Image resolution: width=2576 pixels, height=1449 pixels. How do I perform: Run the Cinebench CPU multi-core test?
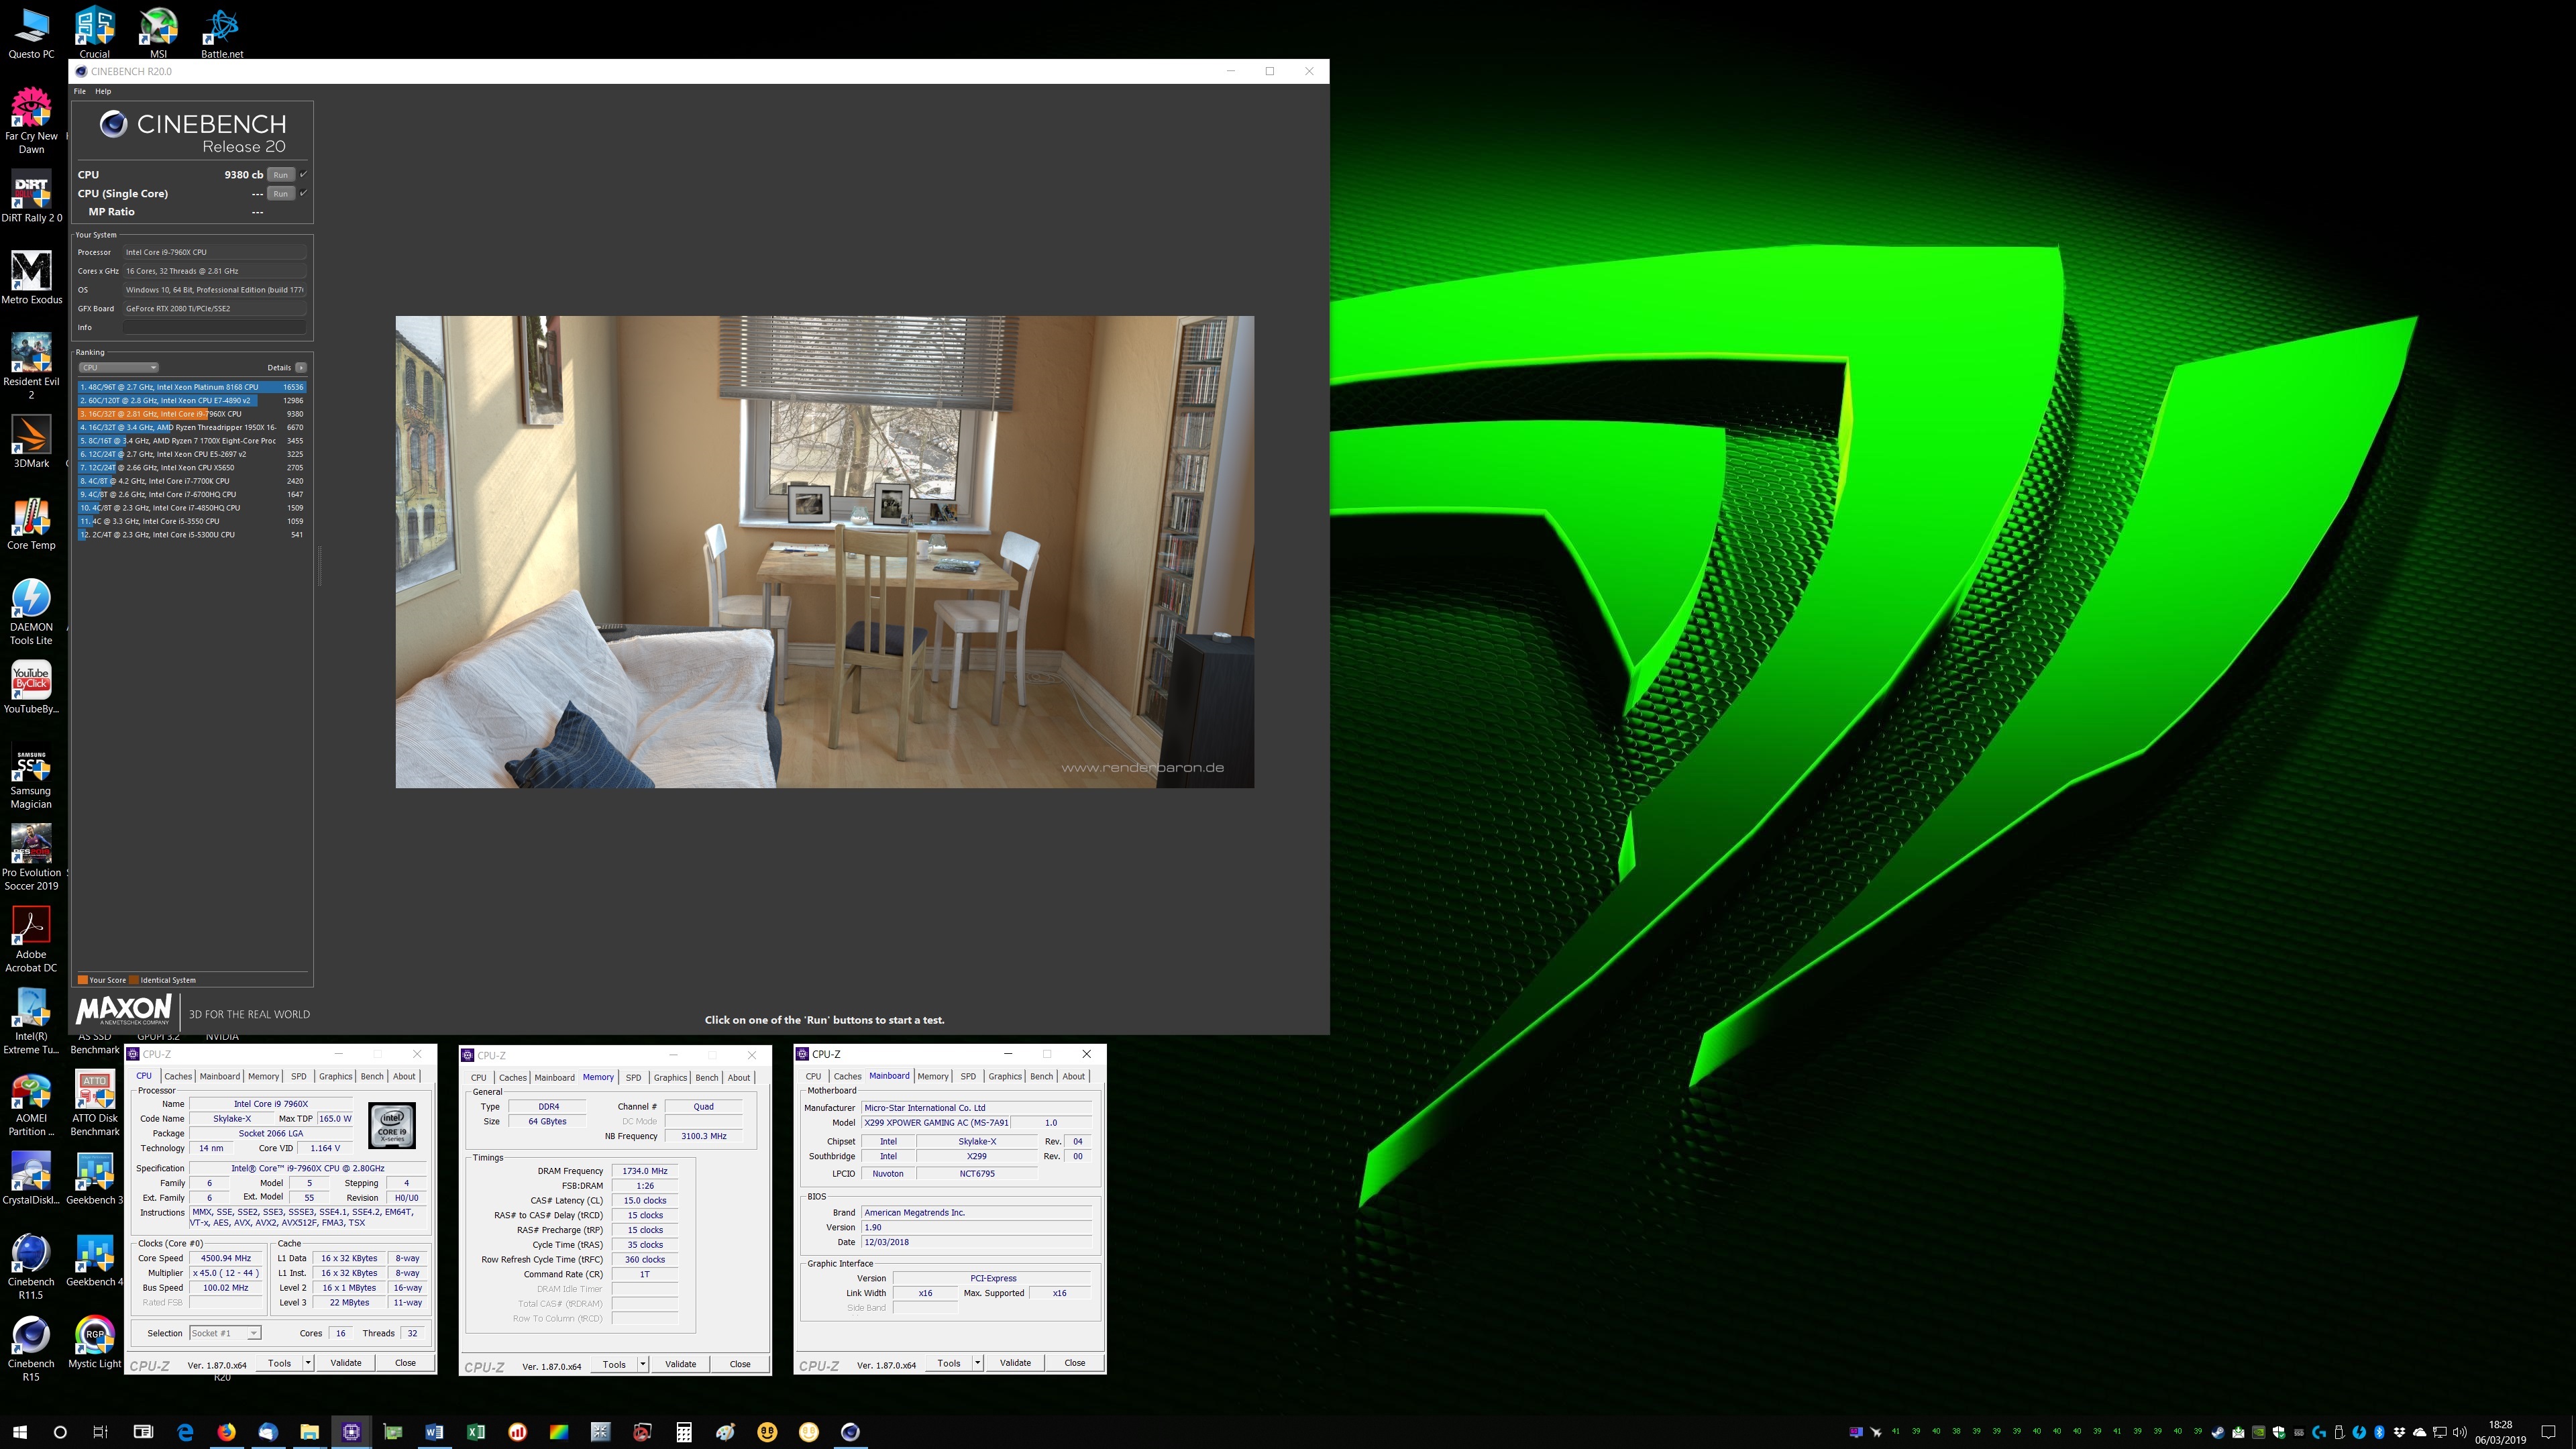point(281,175)
